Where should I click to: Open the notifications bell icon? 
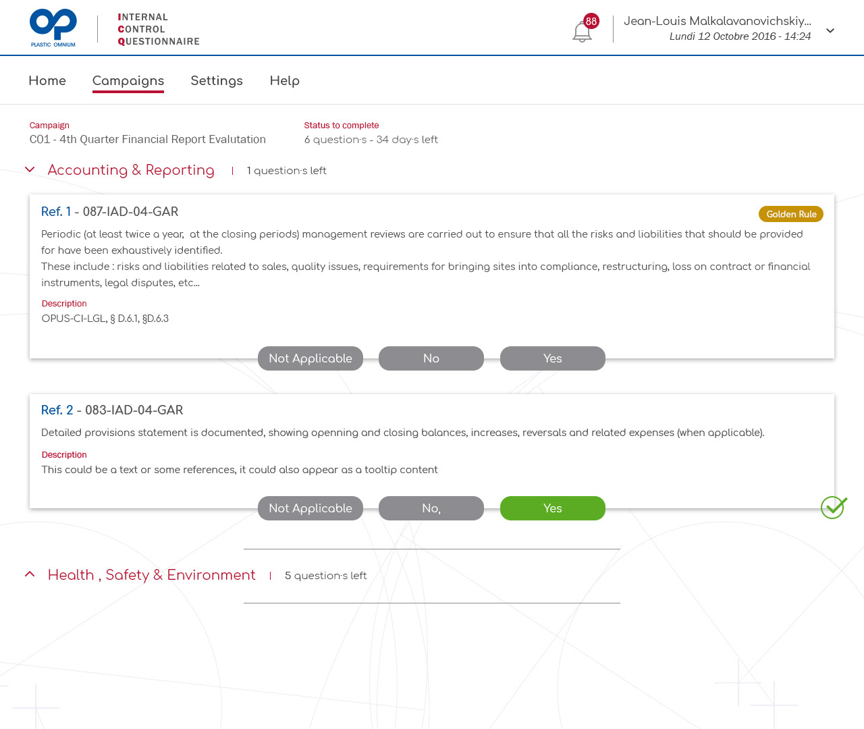pyautogui.click(x=581, y=32)
